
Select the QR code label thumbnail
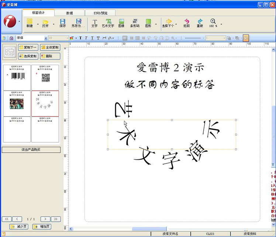click(45, 77)
